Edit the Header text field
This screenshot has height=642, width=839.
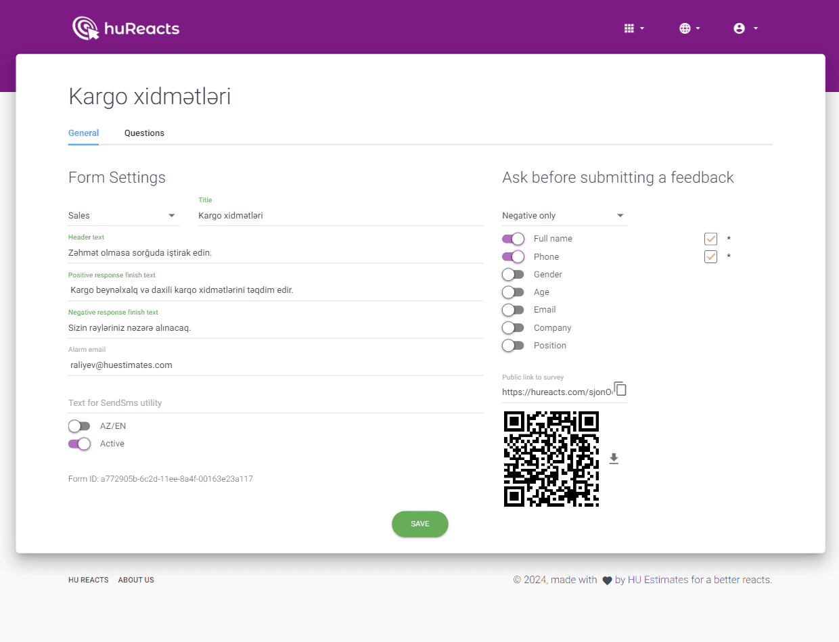(x=275, y=253)
